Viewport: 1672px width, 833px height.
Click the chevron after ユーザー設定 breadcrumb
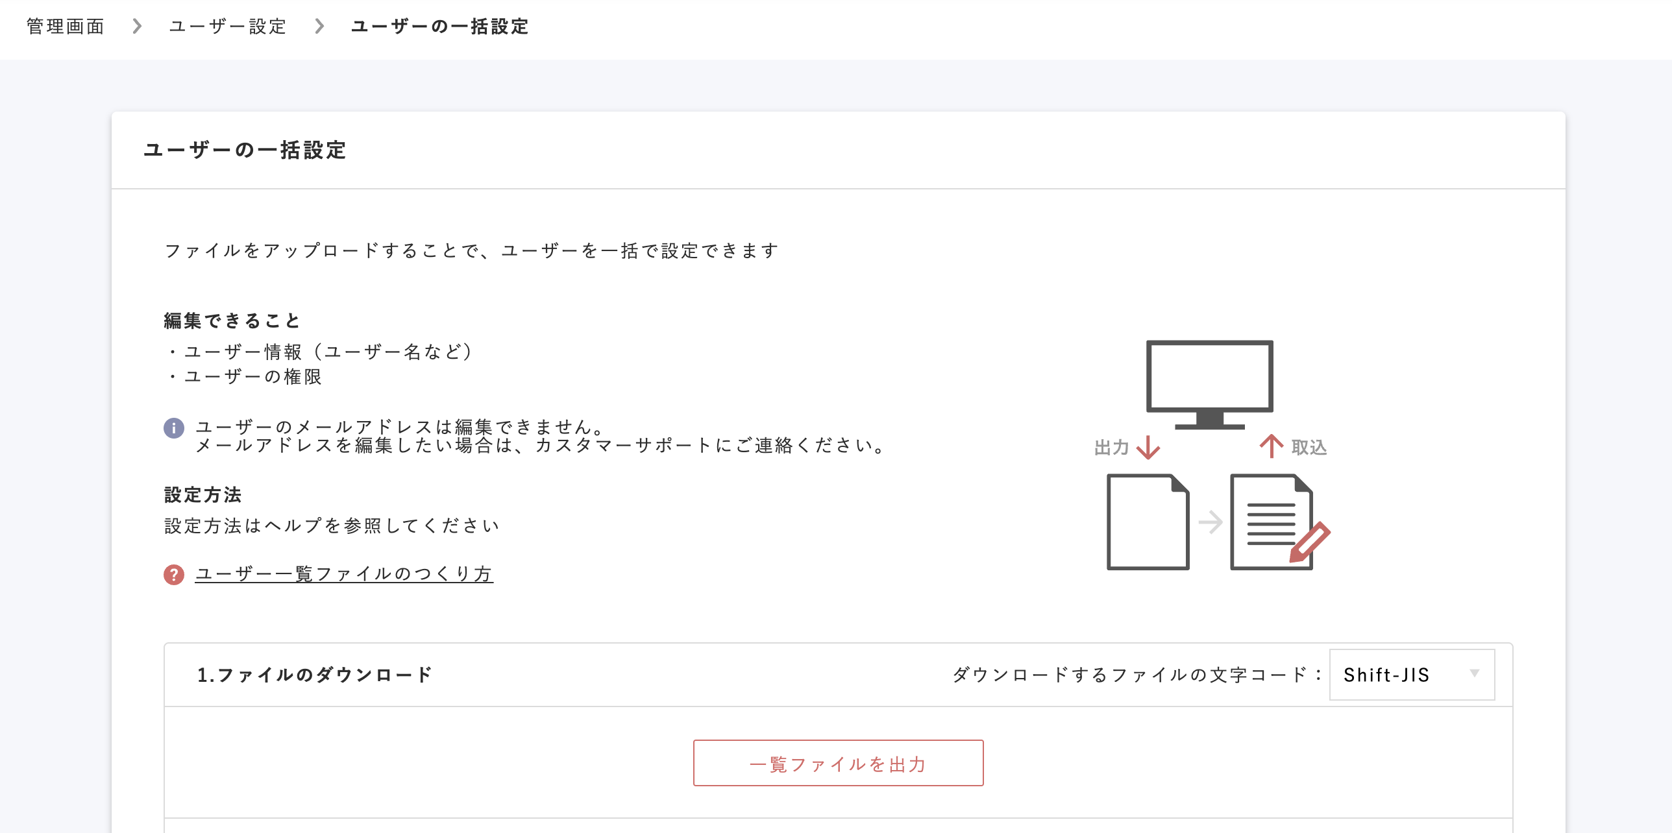319,27
